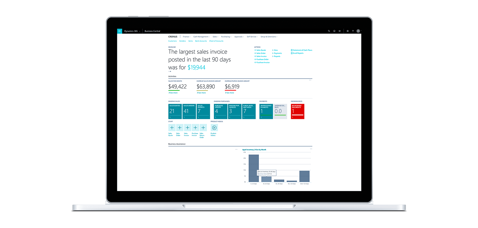This screenshot has width=478, height=228.
Task: Click See more under Overdue Sales Invoice Amount
Action: point(201,93)
